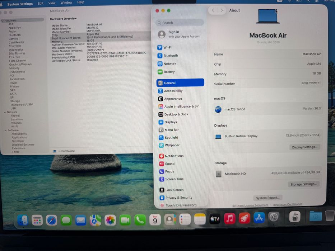Select Applications under Software

(19, 137)
